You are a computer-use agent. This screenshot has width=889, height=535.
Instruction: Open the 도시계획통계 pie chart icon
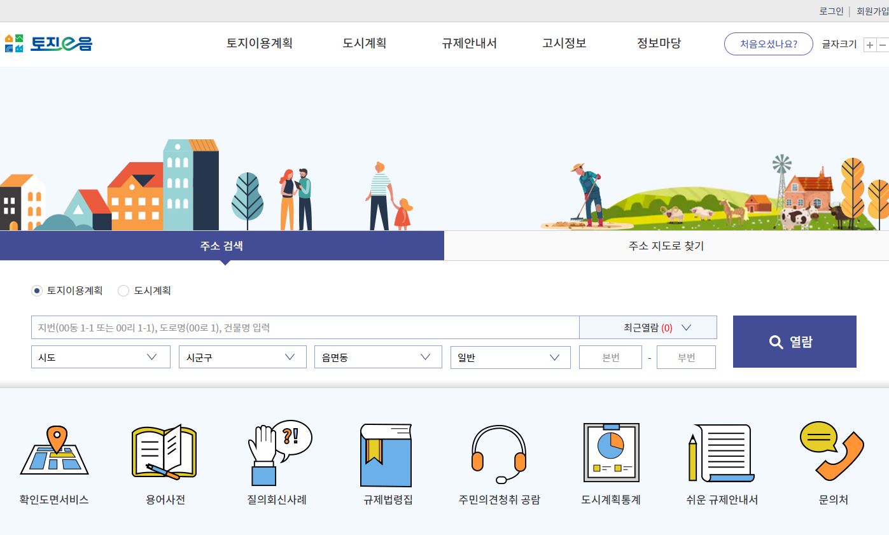(611, 452)
